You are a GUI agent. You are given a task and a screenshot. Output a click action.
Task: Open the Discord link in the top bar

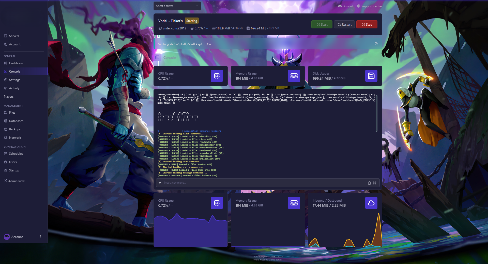coord(345,6)
